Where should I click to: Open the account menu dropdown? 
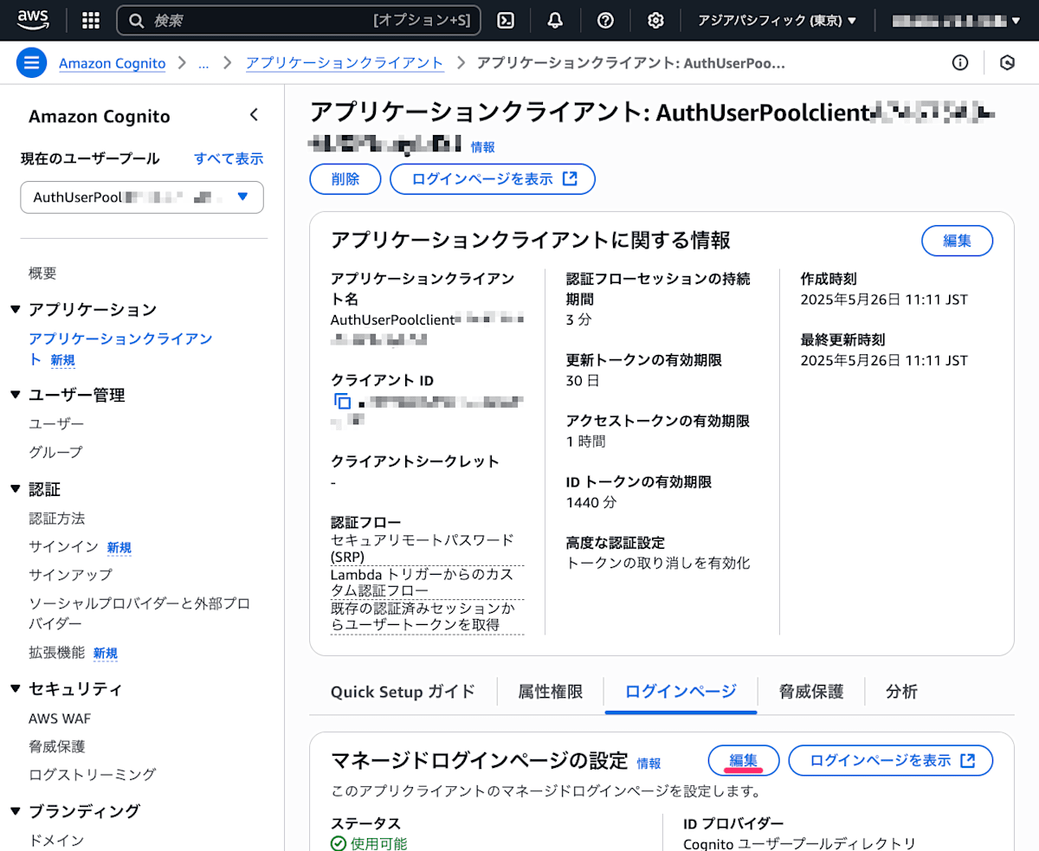(x=956, y=20)
